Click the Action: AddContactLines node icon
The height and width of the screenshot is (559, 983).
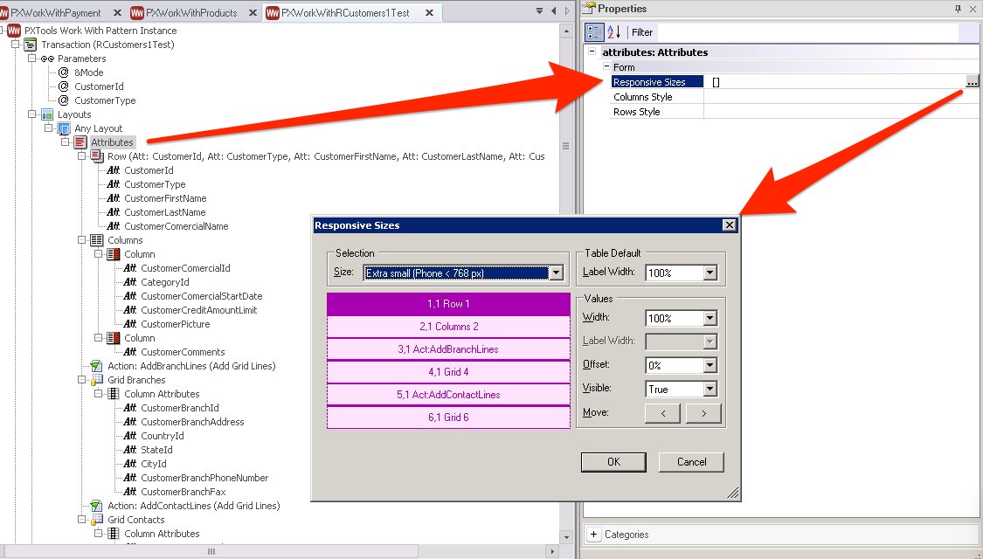click(96, 505)
